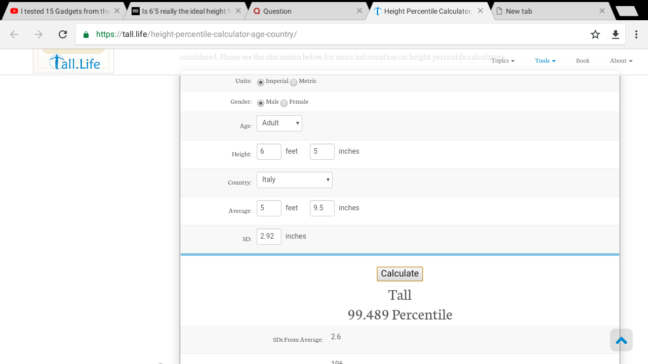Viewport: 648px width, 364px height.
Task: Click the SD inches input field
Action: 269,237
